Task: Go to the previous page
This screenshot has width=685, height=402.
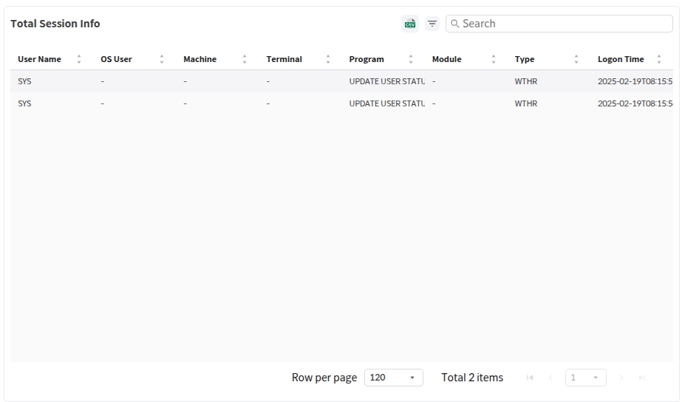Action: click(551, 378)
